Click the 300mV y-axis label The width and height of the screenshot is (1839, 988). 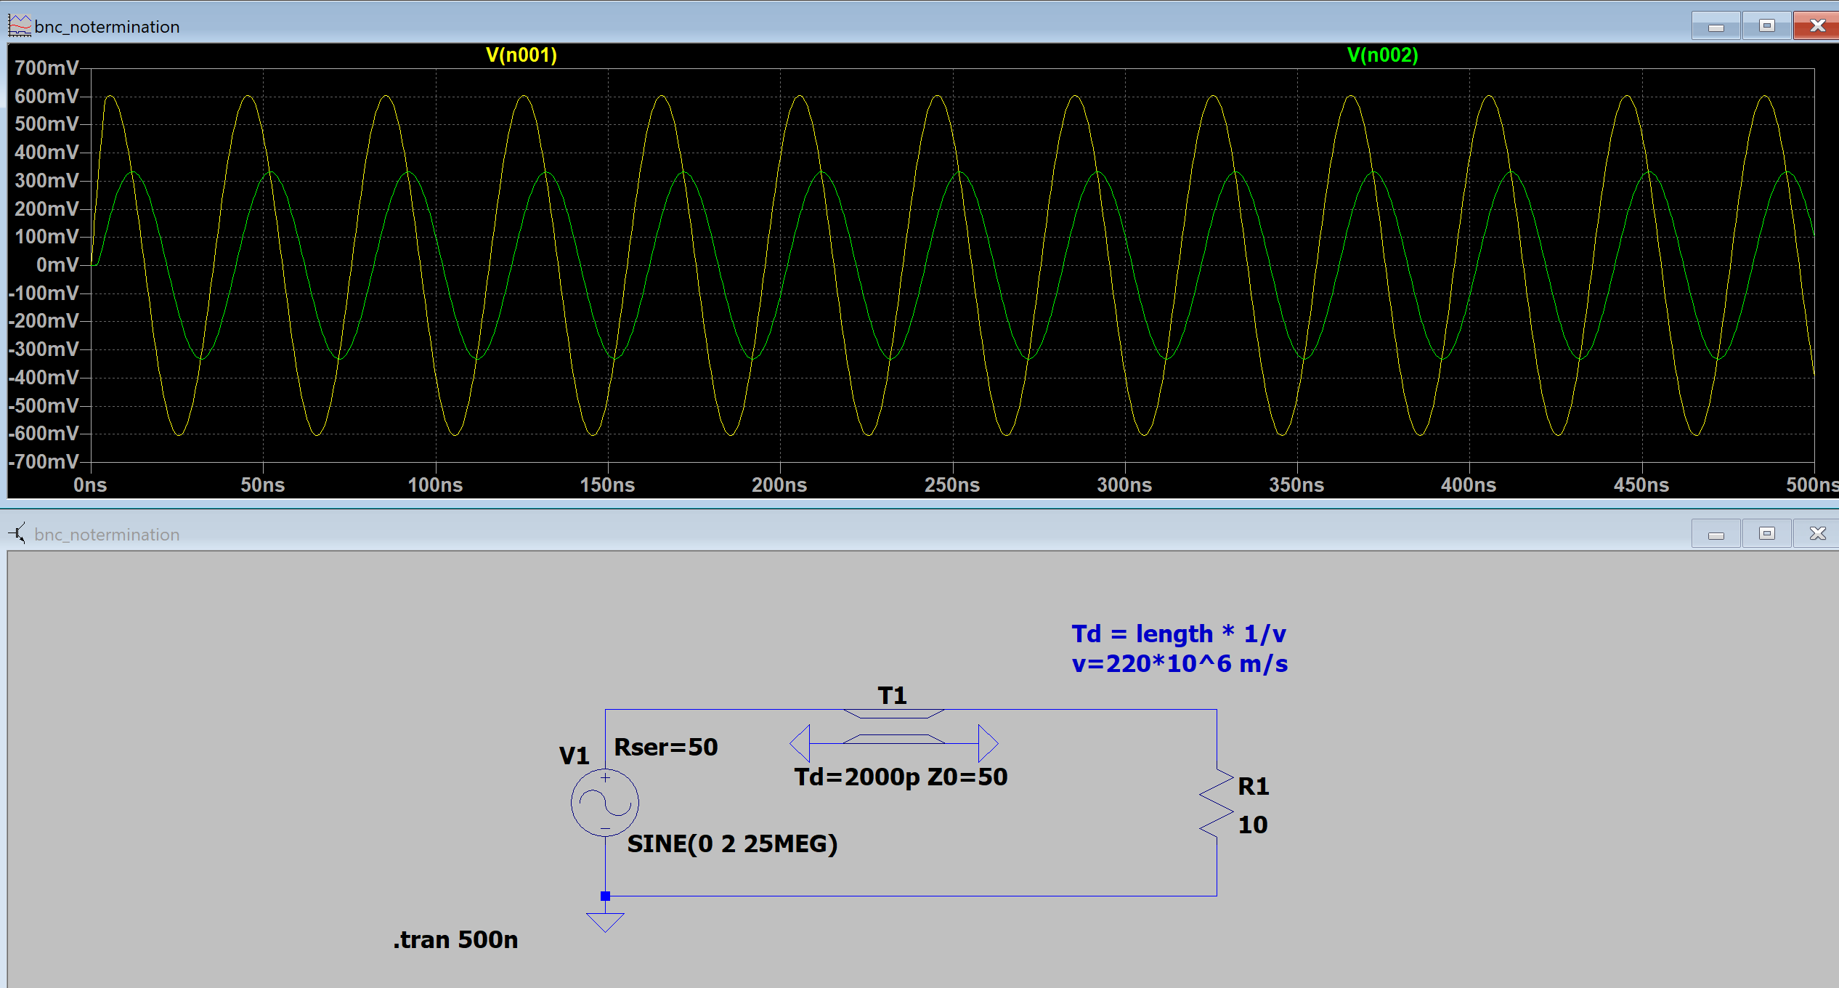click(x=46, y=181)
